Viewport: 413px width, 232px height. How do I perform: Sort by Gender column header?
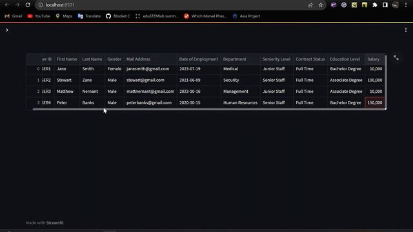click(114, 59)
